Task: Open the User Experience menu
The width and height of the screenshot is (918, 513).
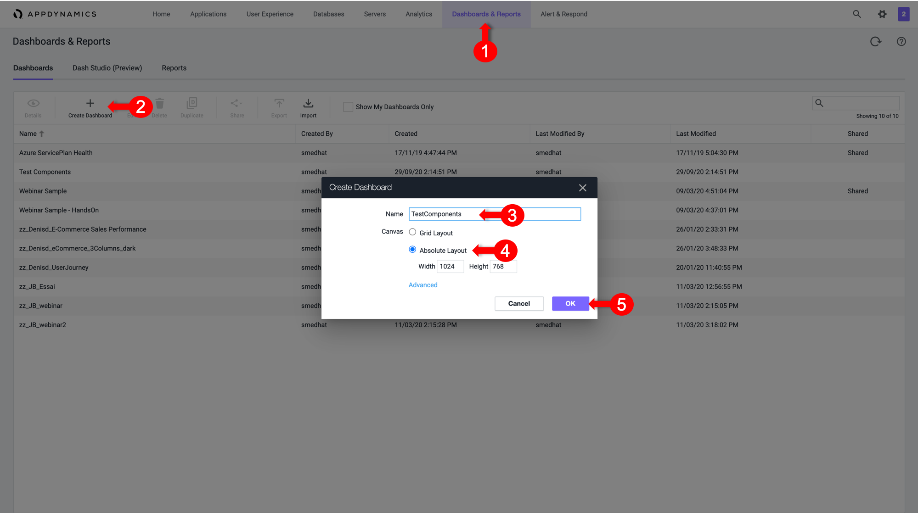Action: pos(270,14)
